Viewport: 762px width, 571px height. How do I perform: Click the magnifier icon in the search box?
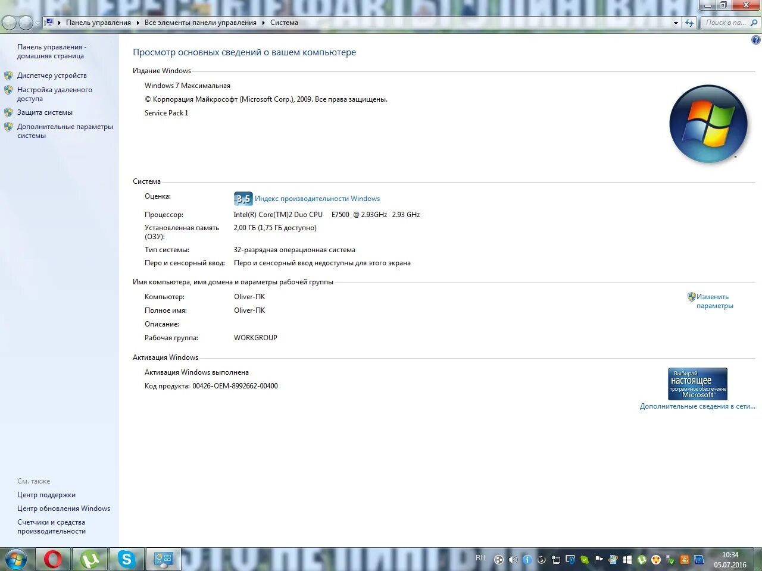coord(754,23)
